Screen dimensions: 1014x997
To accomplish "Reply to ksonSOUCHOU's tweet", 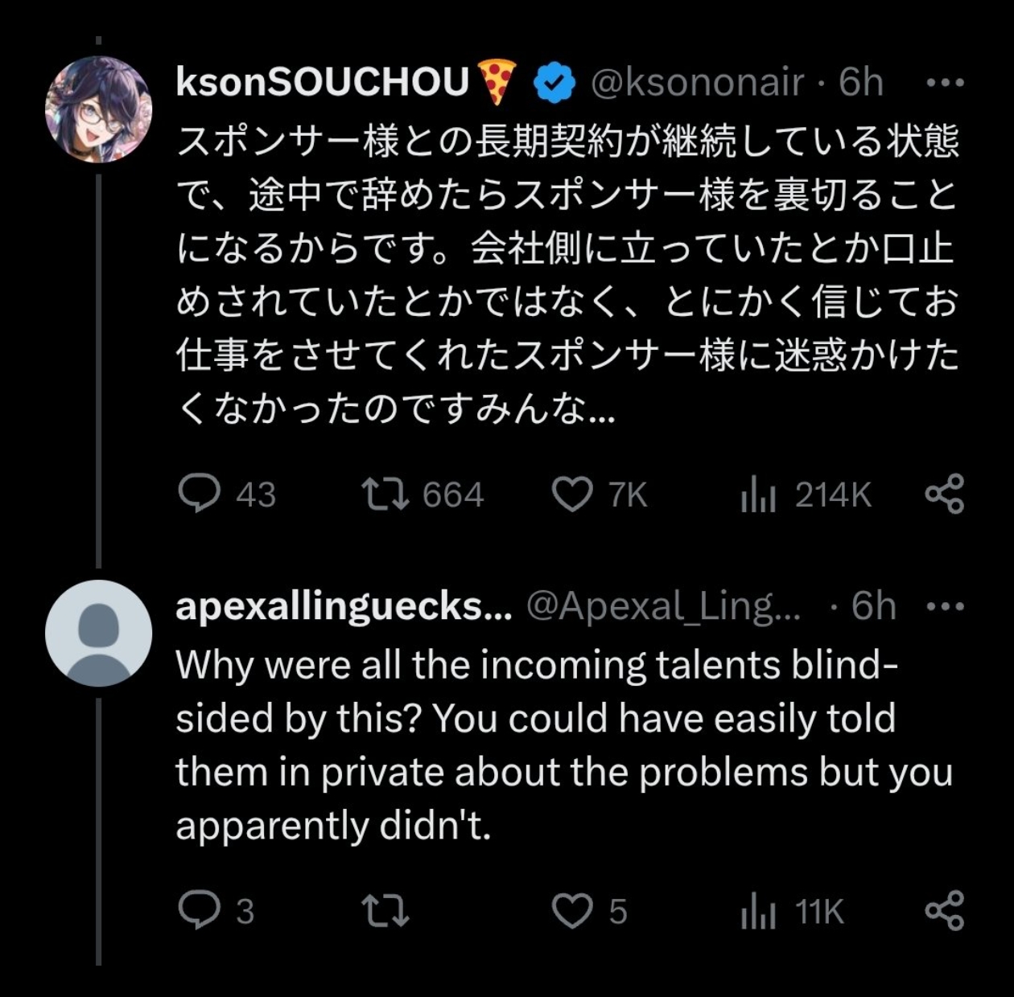I will pyautogui.click(x=199, y=494).
